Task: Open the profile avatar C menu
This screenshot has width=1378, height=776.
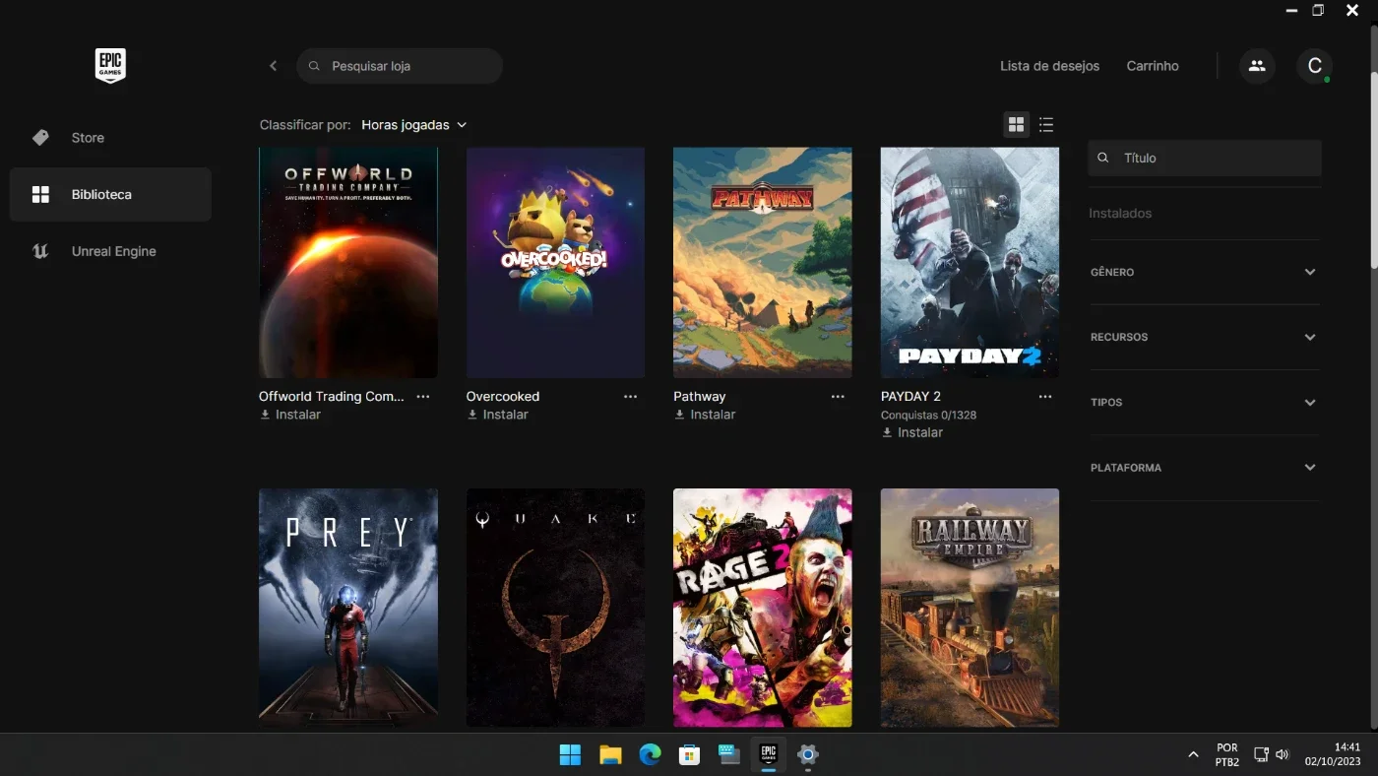Action: (x=1314, y=66)
